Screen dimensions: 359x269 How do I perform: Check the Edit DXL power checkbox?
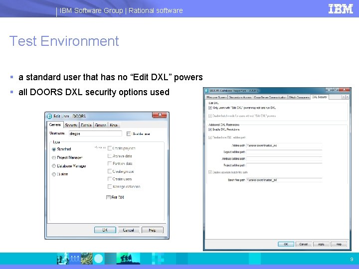(109, 197)
